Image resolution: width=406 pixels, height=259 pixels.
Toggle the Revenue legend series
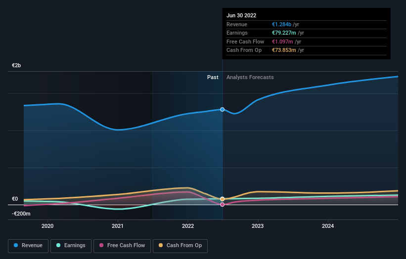(x=28, y=246)
